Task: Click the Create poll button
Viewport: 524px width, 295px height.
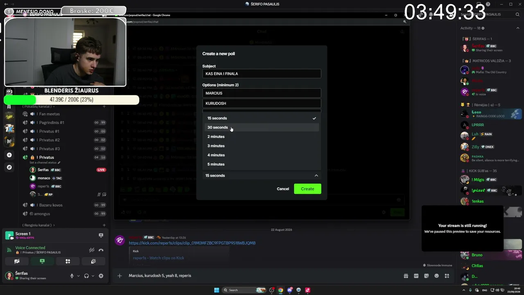Action: (307, 189)
